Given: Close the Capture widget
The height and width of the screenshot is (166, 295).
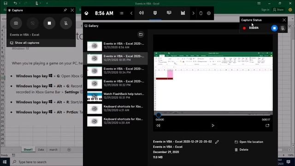Looking at the screenshot, I should [72, 10].
